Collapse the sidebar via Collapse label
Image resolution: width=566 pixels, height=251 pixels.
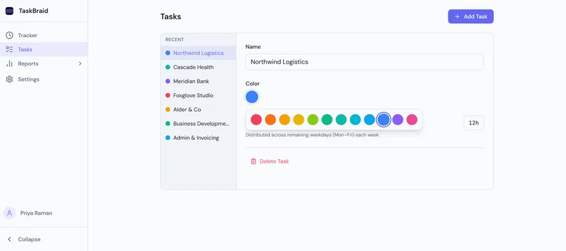pyautogui.click(x=29, y=239)
